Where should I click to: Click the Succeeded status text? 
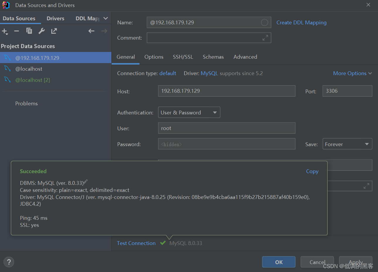pos(33,171)
